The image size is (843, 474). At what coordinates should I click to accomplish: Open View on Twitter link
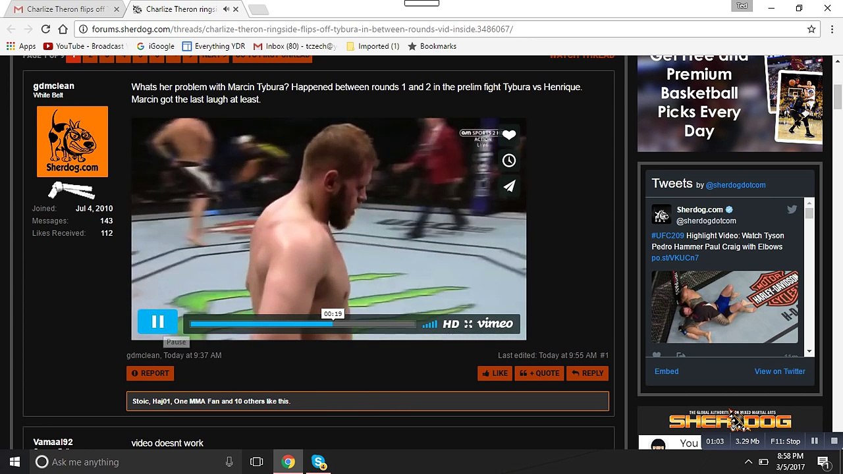[780, 371]
